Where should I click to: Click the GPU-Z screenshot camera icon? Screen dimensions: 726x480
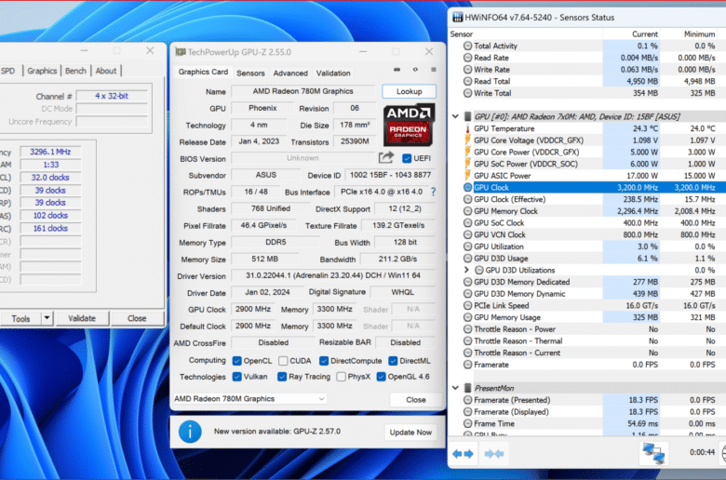(397, 70)
